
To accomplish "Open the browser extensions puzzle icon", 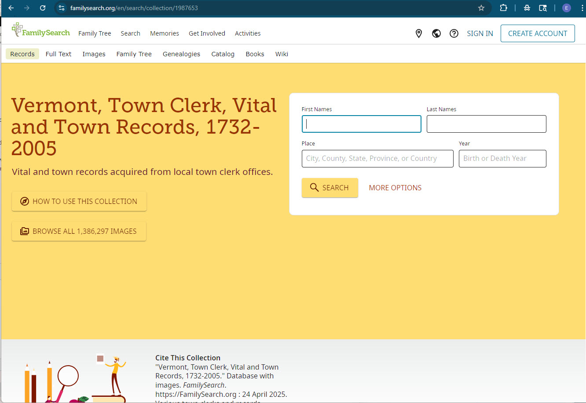I will (504, 8).
